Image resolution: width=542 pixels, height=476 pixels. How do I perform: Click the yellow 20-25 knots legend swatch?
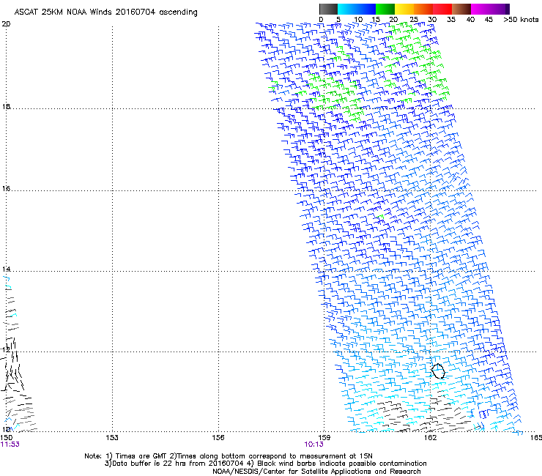click(x=404, y=9)
